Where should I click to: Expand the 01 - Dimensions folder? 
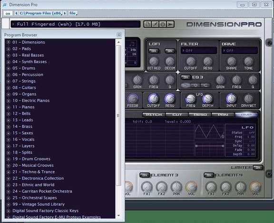tap(8, 42)
